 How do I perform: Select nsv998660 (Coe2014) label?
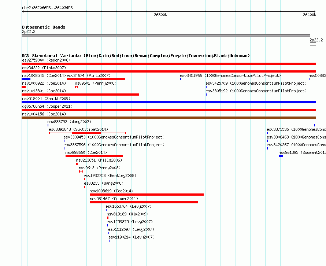86,152
